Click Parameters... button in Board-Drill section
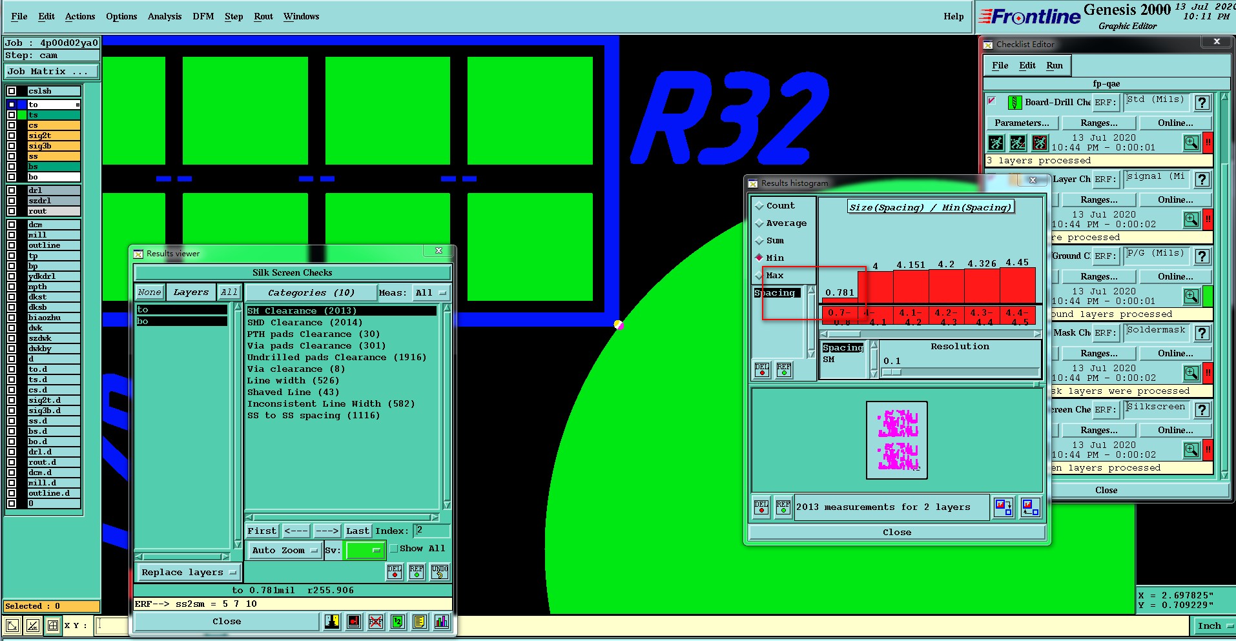This screenshot has width=1236, height=641. [x=1022, y=123]
